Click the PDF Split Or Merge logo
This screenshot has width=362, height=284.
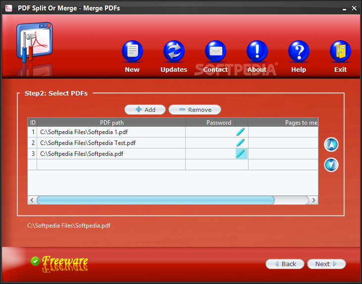[34, 43]
